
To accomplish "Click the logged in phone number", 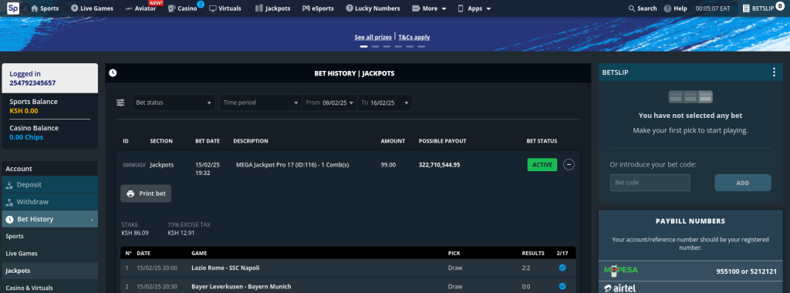I will [32, 83].
